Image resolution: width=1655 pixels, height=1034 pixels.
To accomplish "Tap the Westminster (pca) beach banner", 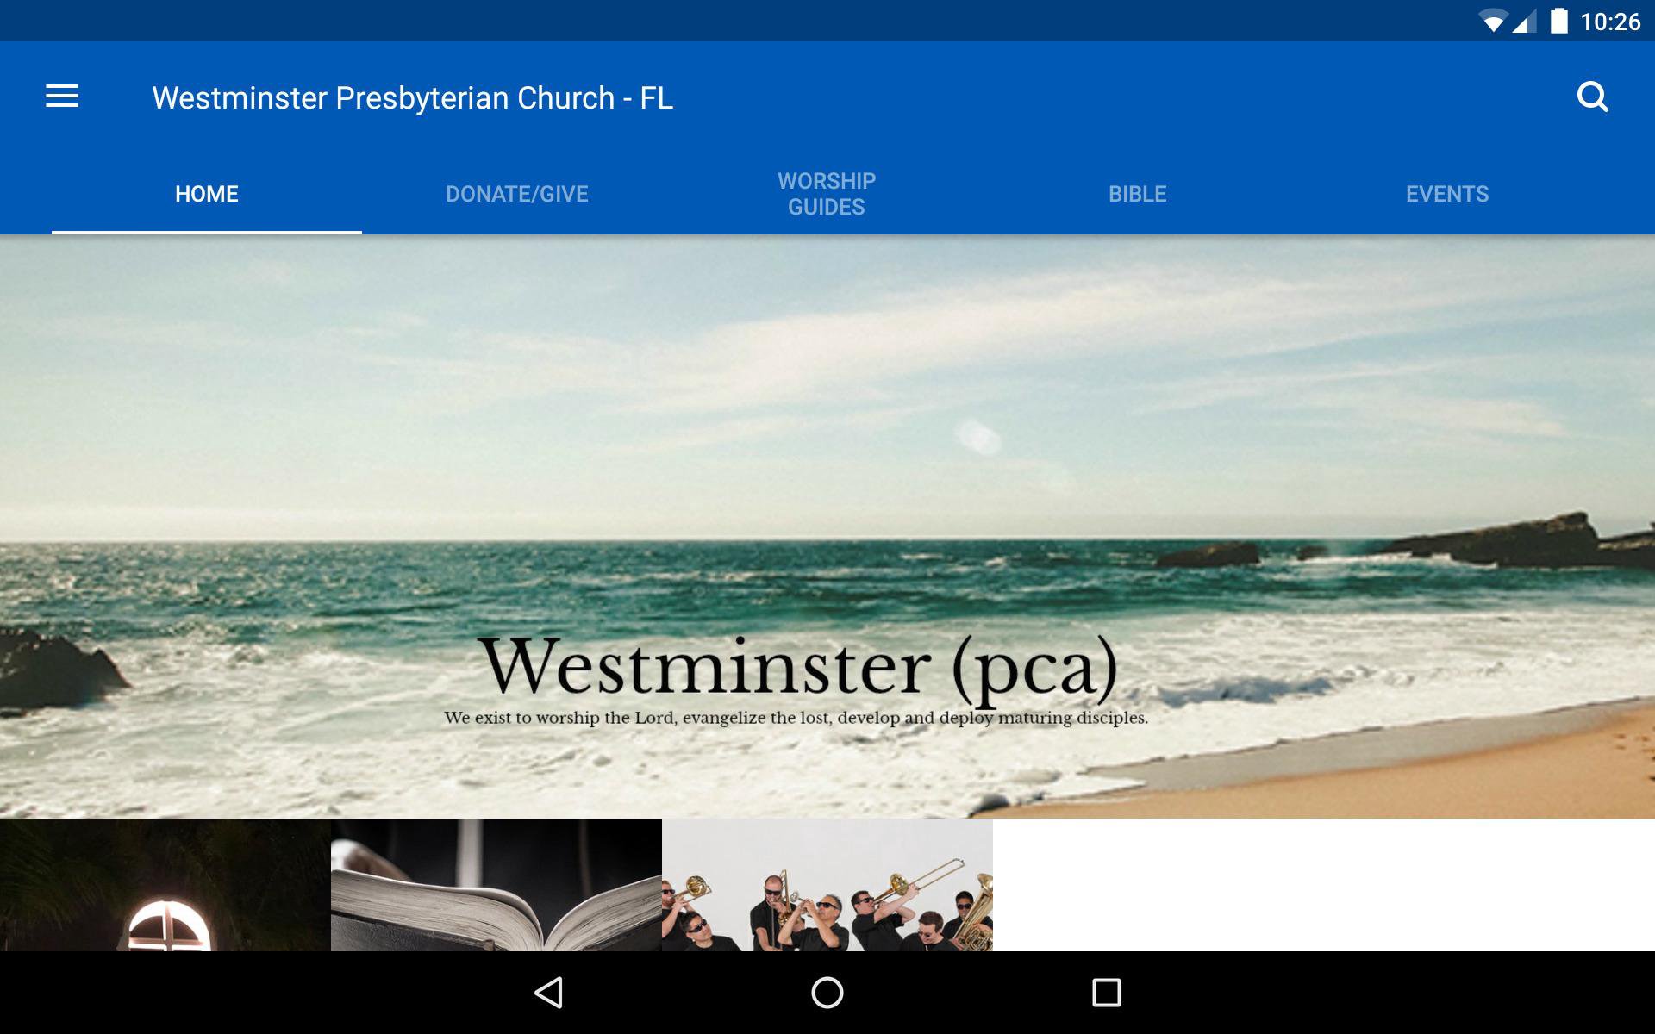I will [x=827, y=526].
